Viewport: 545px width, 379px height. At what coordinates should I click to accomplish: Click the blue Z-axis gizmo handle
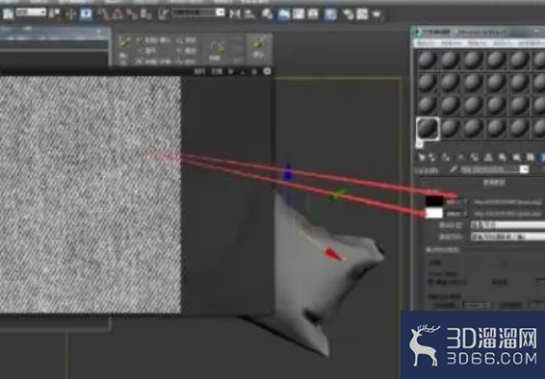[288, 172]
